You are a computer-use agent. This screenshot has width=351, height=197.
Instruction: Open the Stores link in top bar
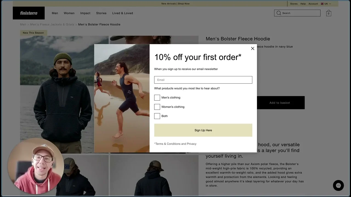pyautogui.click(x=294, y=4)
